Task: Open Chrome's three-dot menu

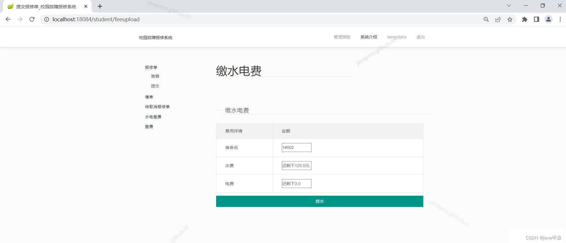Action: pos(560,19)
